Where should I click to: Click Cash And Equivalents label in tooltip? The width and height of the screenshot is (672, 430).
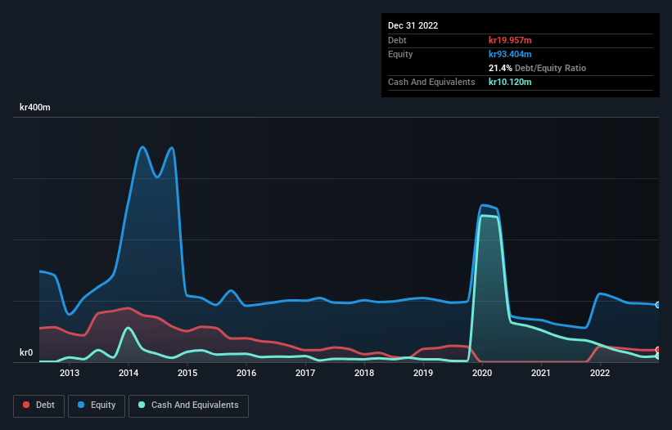[x=431, y=82]
